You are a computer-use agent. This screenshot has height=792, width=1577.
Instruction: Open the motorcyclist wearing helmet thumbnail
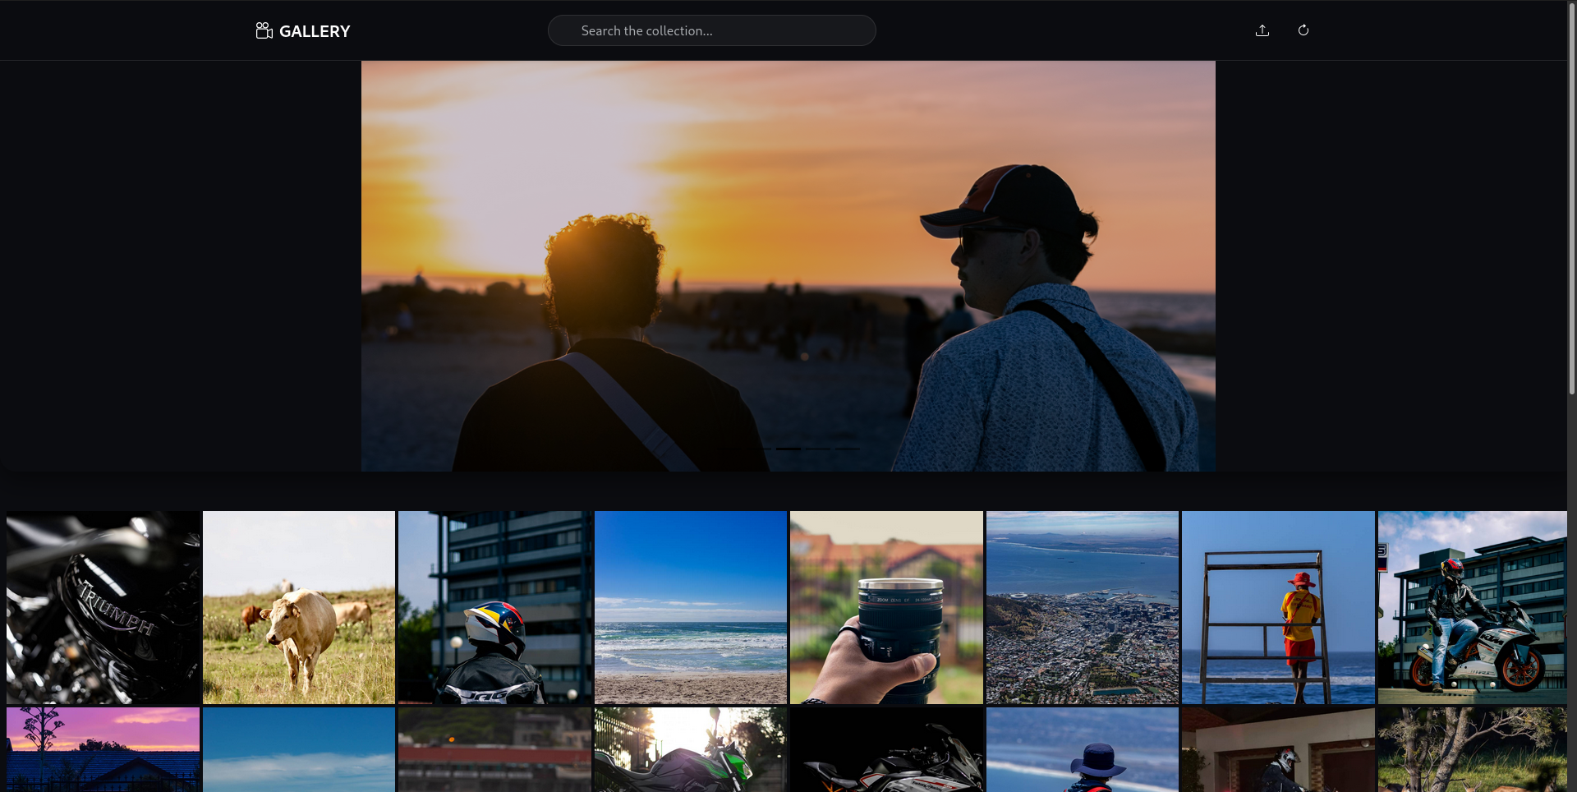click(494, 607)
